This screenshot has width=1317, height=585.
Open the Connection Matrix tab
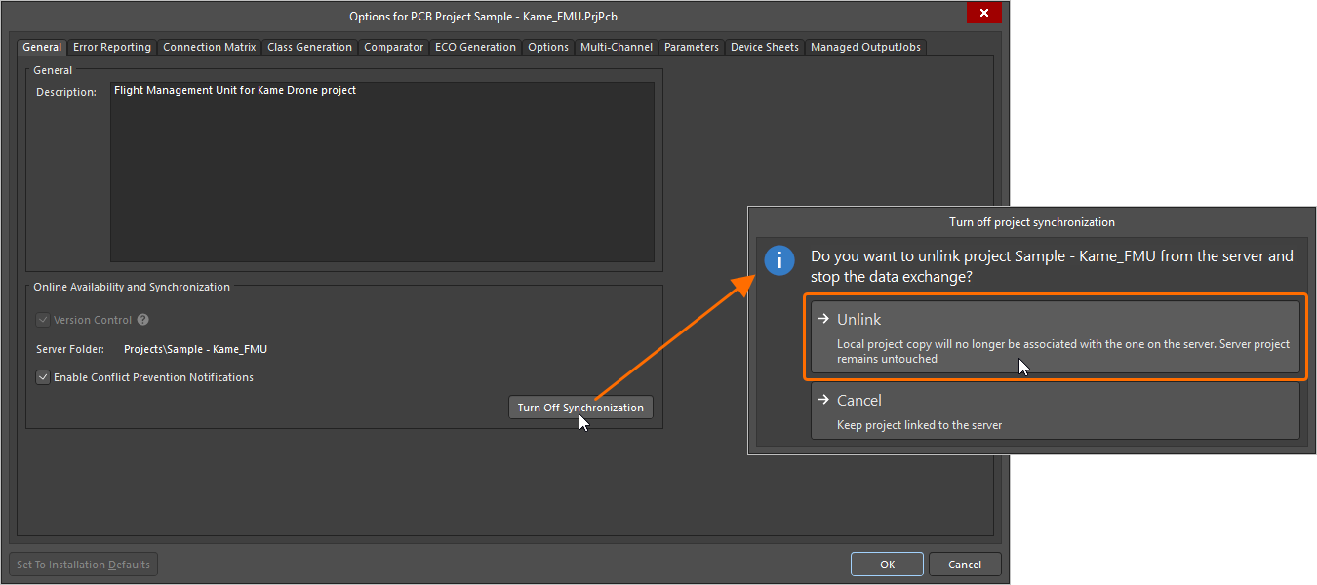tap(210, 47)
